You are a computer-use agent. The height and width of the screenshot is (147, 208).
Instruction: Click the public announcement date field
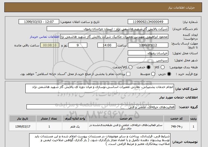[x=39, y=22]
